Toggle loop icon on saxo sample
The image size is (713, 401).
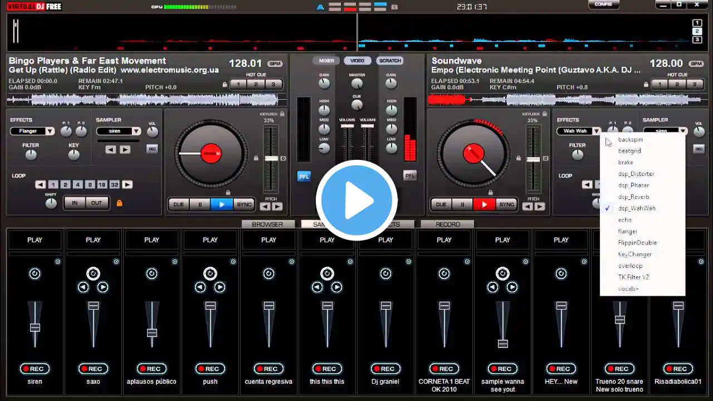[x=93, y=273]
